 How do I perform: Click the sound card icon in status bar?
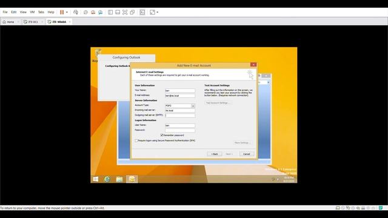click(358, 208)
